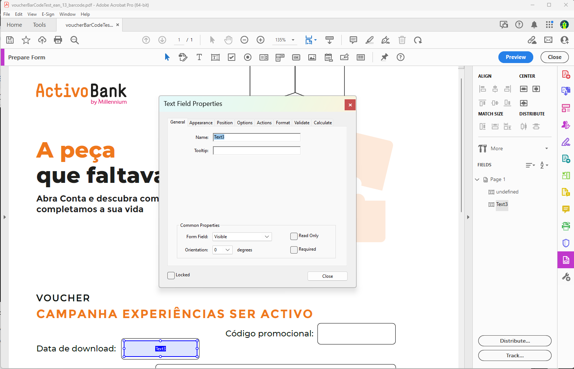Select the signature field tool

[x=344, y=57]
